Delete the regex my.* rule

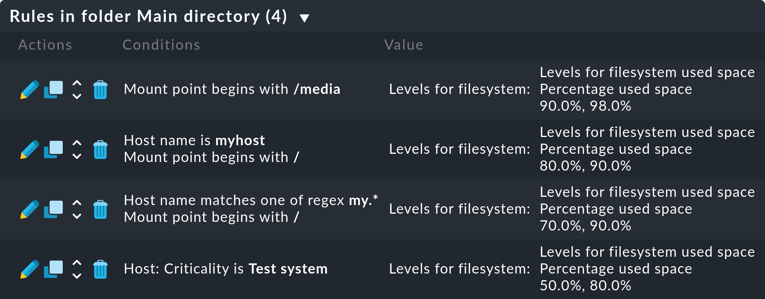point(100,209)
